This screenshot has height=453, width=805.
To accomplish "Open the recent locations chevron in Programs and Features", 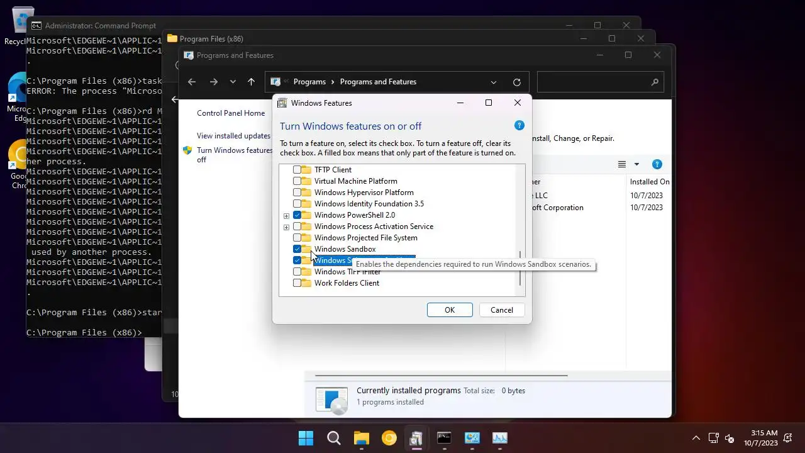I will click(233, 82).
